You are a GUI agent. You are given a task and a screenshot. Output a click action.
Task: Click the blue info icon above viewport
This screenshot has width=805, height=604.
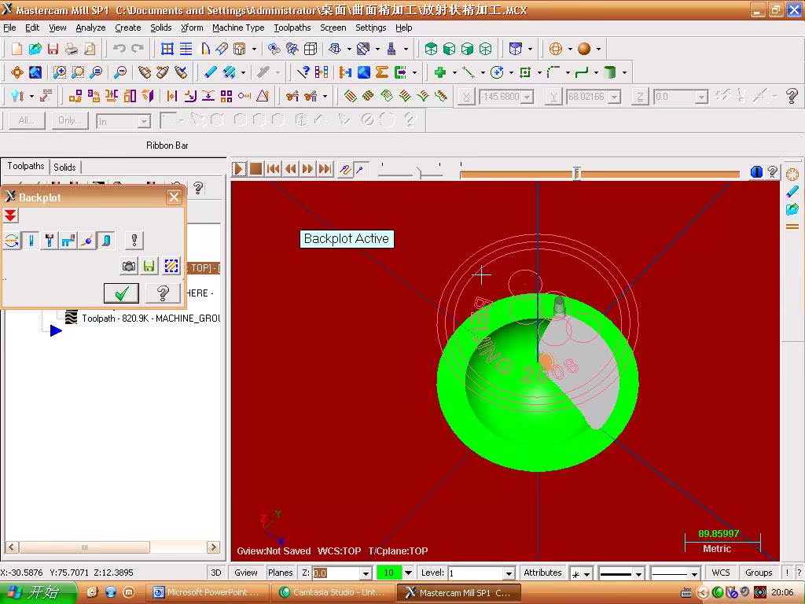coord(755,172)
